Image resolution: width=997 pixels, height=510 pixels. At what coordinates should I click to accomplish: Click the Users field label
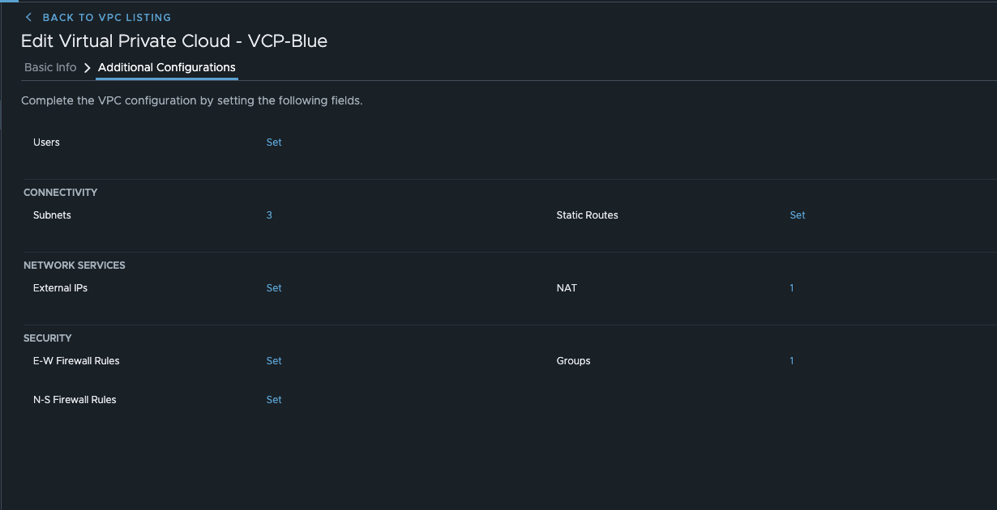coord(46,142)
